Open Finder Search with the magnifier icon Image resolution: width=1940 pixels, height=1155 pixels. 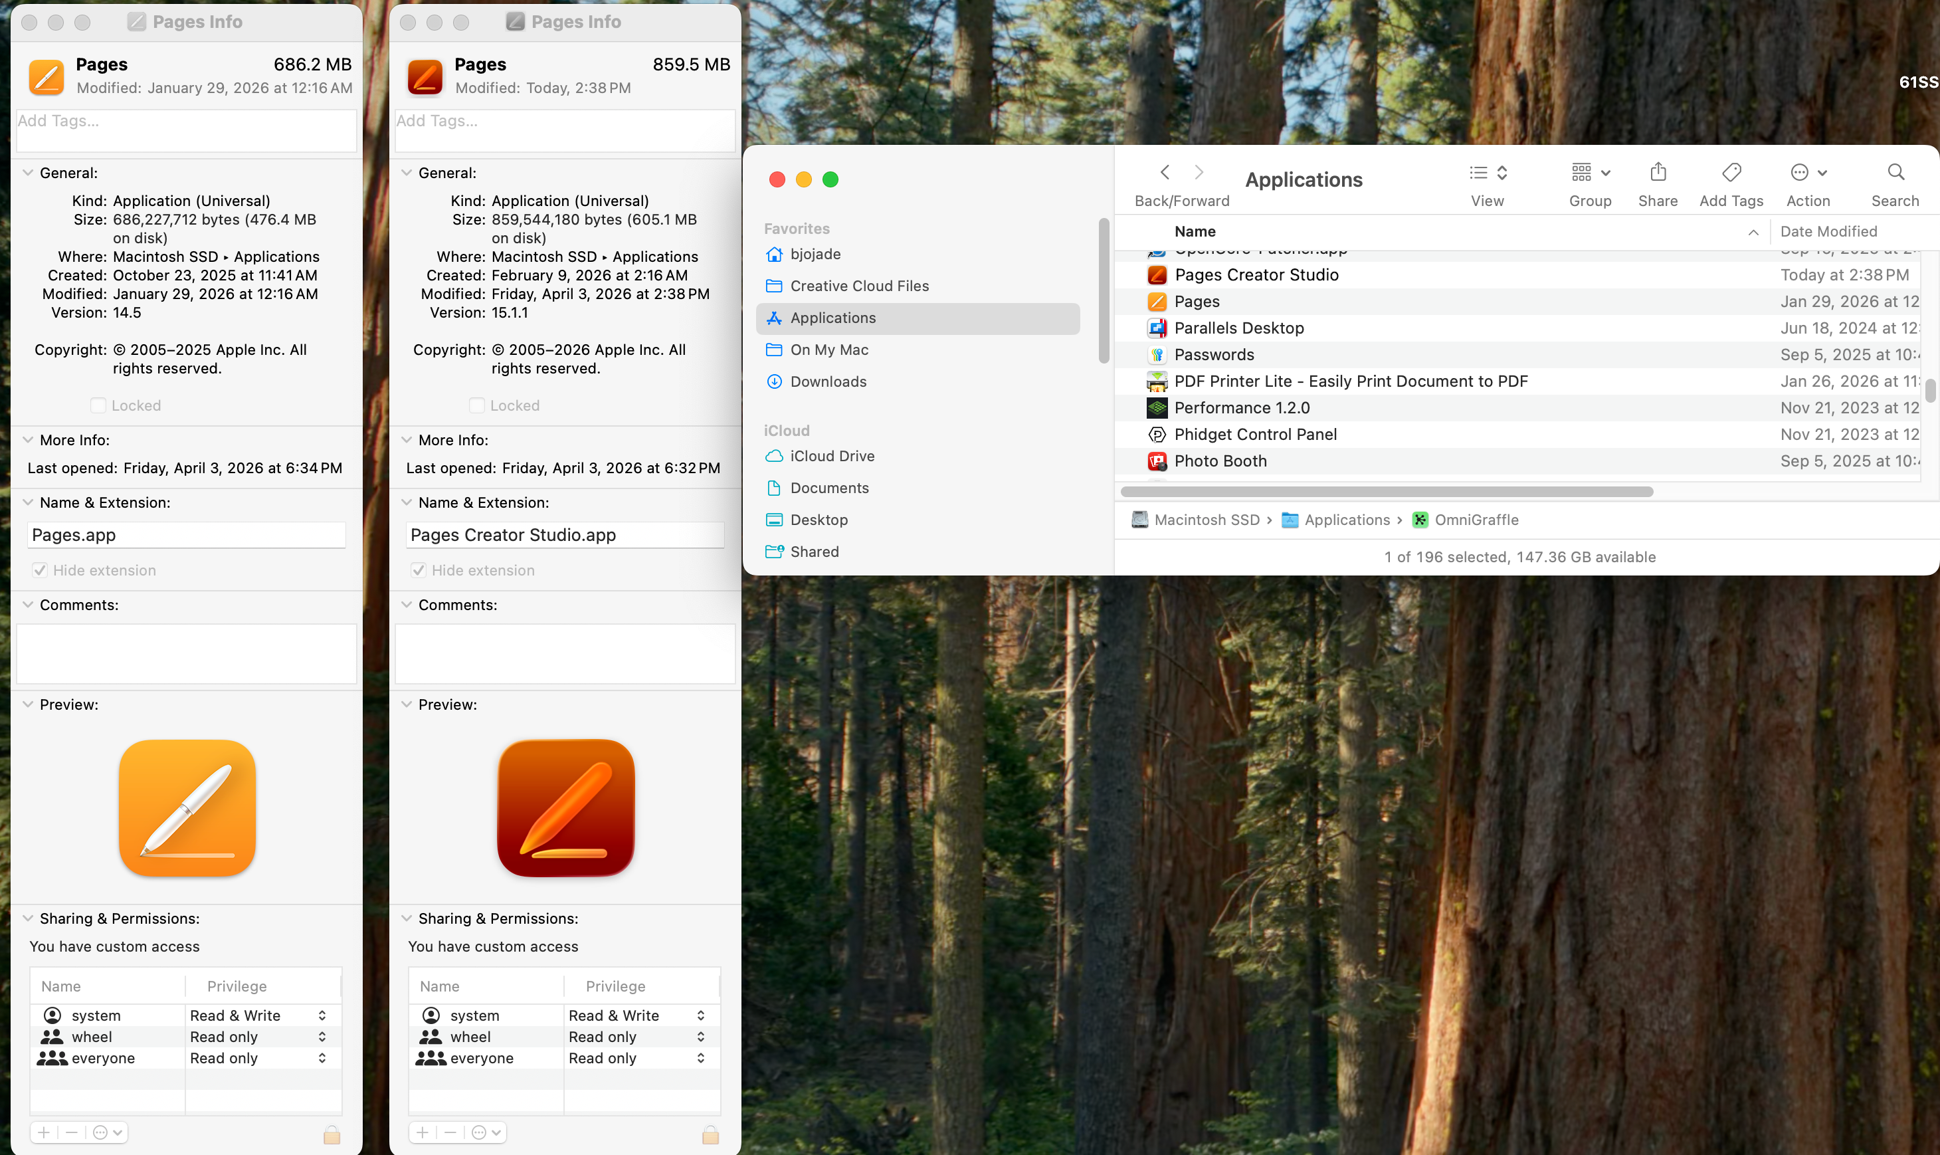(1895, 172)
